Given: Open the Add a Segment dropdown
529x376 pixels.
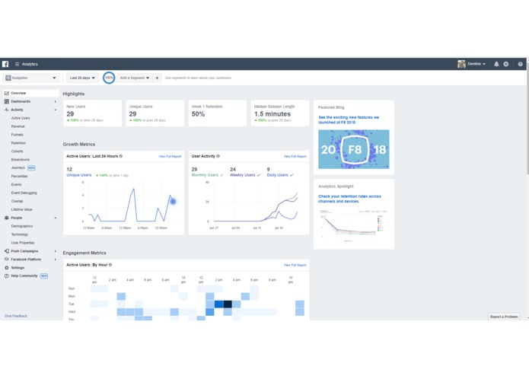Looking at the screenshot, I should click(135, 78).
